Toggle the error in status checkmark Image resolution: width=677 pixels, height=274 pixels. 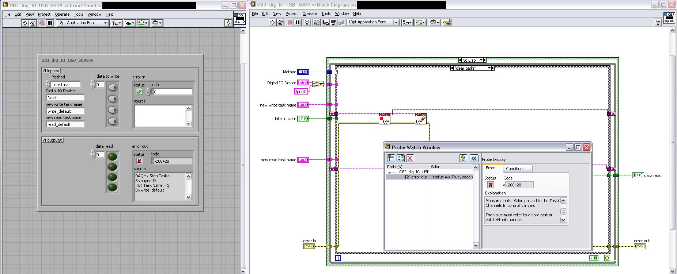[x=139, y=92]
